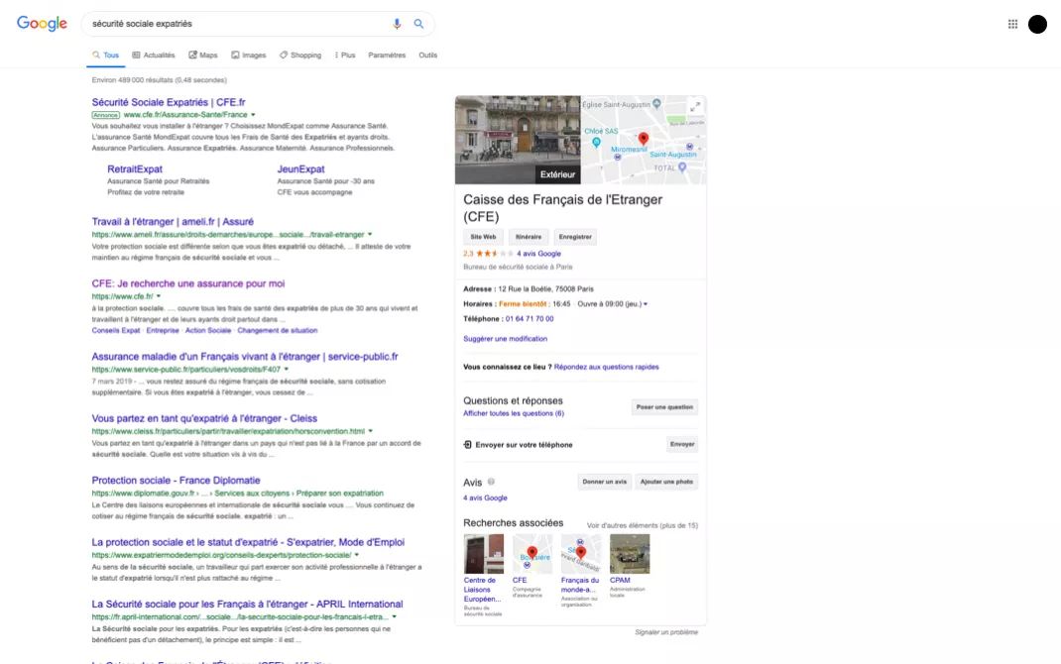
Task: Click Signaler un problème
Action: pyautogui.click(x=665, y=632)
